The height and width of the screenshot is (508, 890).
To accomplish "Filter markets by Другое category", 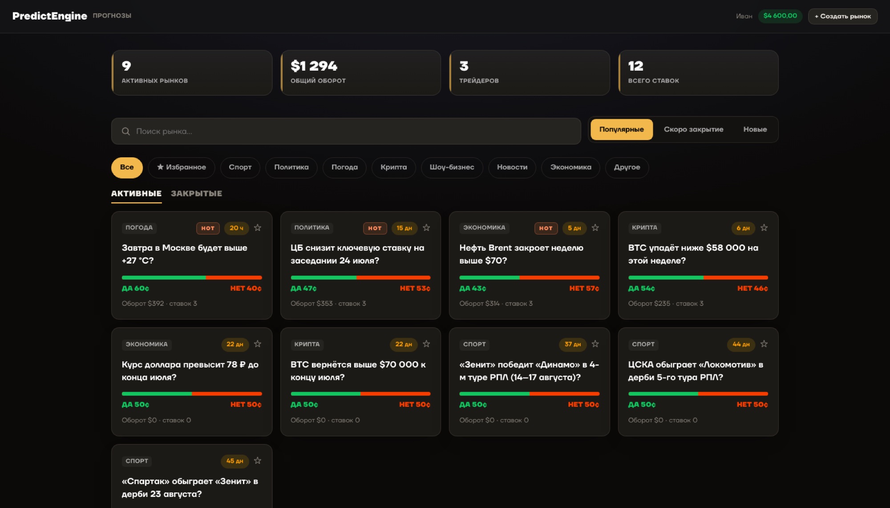I will tap(627, 168).
